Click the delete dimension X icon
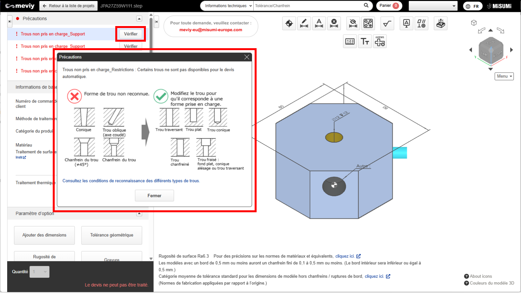The image size is (521, 293). click(334, 23)
